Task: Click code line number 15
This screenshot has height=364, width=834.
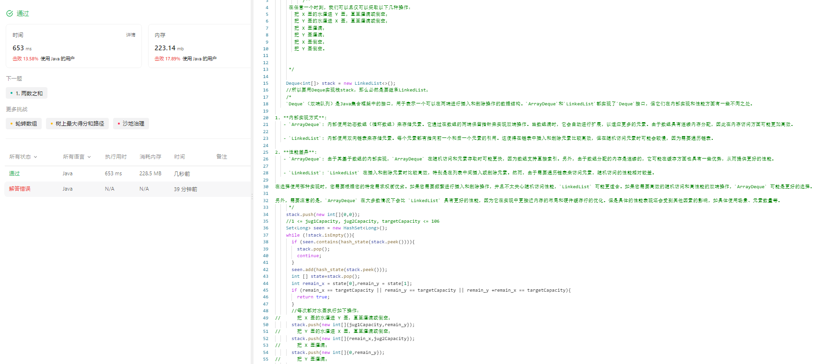Action: coord(266,83)
